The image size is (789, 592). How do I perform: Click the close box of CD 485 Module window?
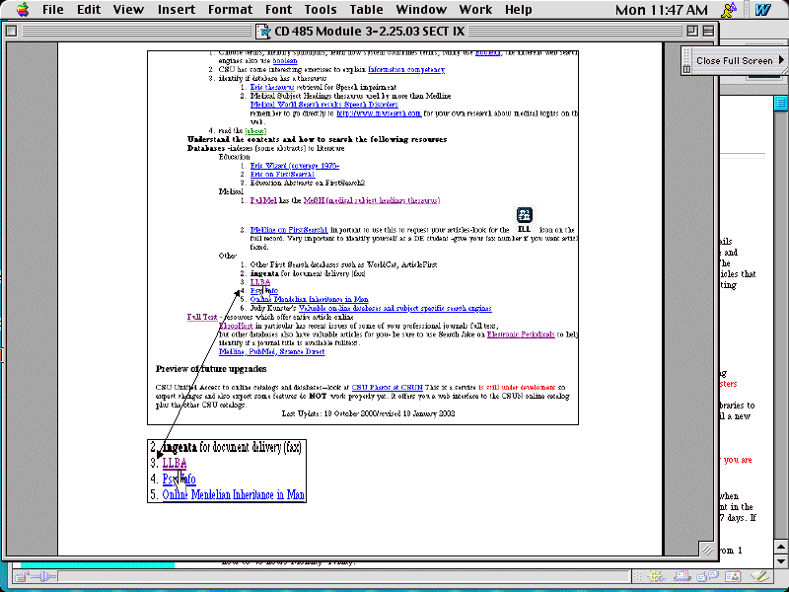pyautogui.click(x=11, y=32)
